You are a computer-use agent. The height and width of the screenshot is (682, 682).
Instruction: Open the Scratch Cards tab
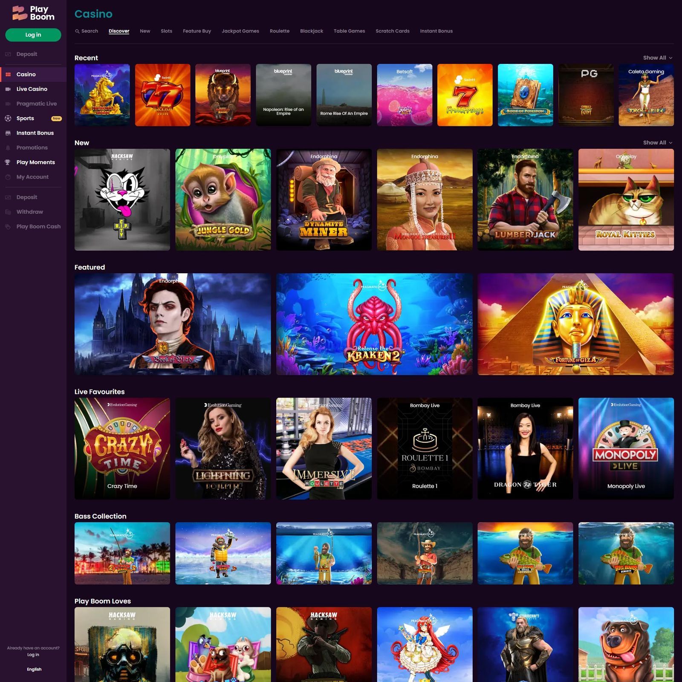coord(393,31)
